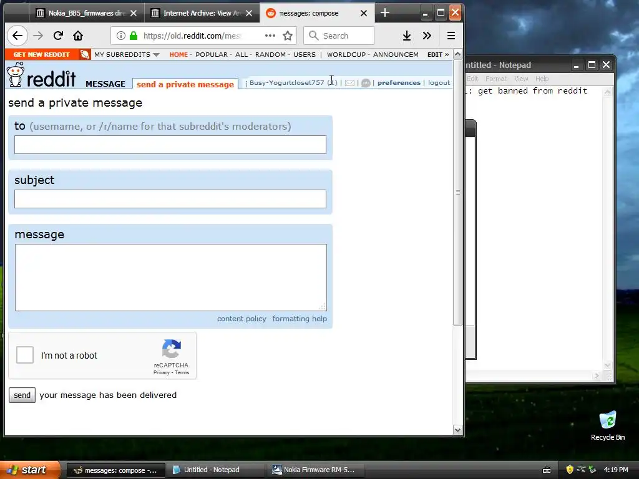Open Notepad's View menu
Screen dimensions: 639x479
pyautogui.click(x=521, y=79)
